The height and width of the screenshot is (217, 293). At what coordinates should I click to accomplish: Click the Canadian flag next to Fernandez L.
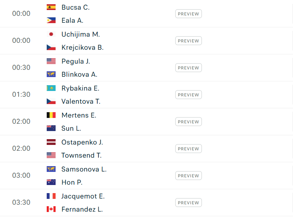51,210
